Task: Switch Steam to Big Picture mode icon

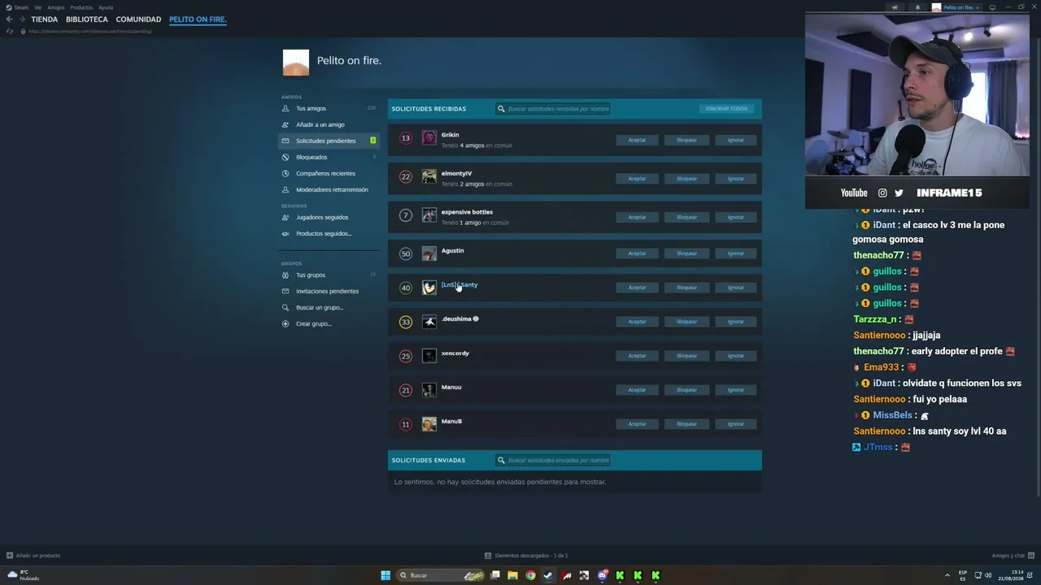Action: click(x=992, y=7)
